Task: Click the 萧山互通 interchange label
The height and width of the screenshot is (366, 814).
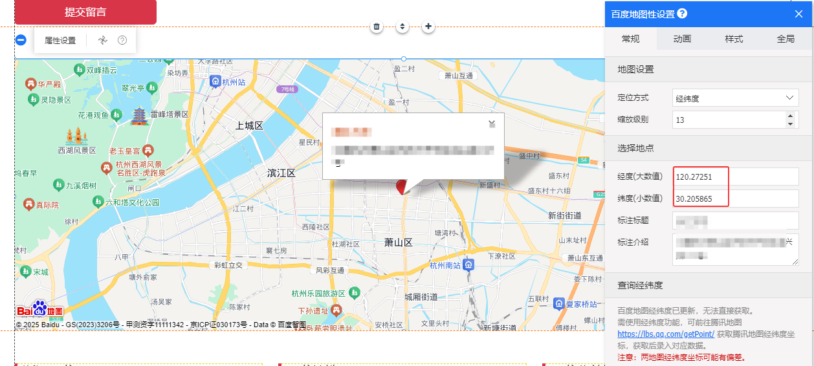Action: (459, 76)
